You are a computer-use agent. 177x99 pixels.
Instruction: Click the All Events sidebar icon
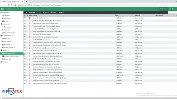point(3,38)
